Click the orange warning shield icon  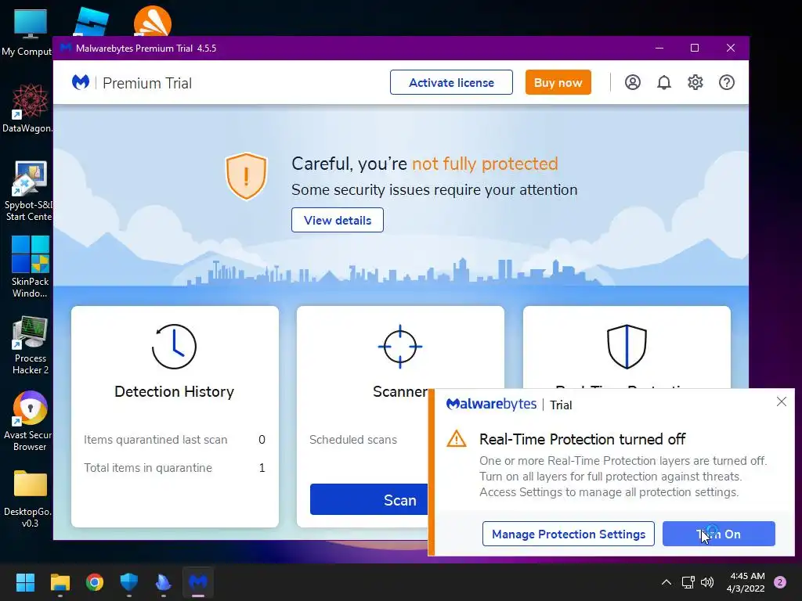pyautogui.click(x=246, y=176)
